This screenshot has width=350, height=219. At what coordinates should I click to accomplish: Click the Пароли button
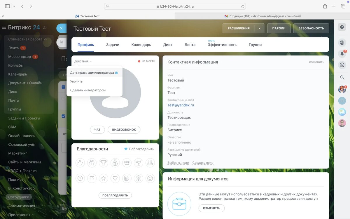pos(279,28)
